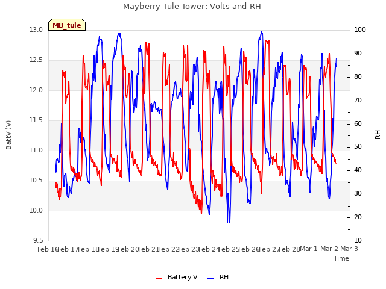Image resolution: width=386 pixels, height=289 pixels.
Task: Click the Mar 2 date tick
Action: click(x=329, y=249)
